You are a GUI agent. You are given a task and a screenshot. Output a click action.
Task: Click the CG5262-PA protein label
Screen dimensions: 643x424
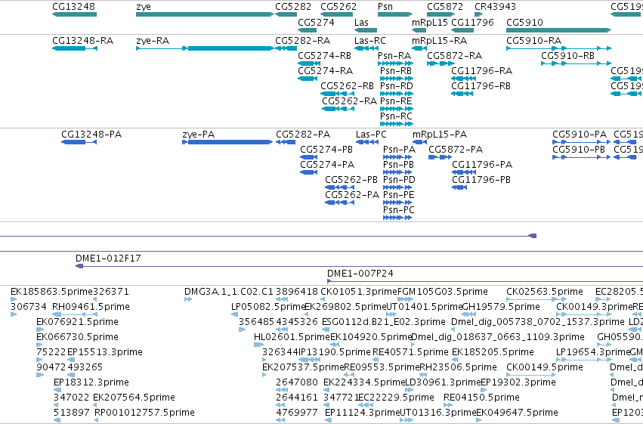click(352, 195)
